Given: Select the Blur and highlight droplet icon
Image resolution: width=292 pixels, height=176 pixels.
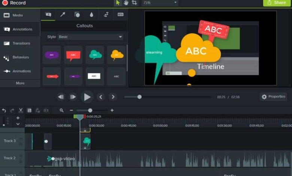Looking at the screenshot, I should coord(91,15).
